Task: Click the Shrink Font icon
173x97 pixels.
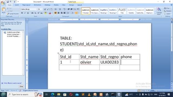Action: (x=48, y=9)
